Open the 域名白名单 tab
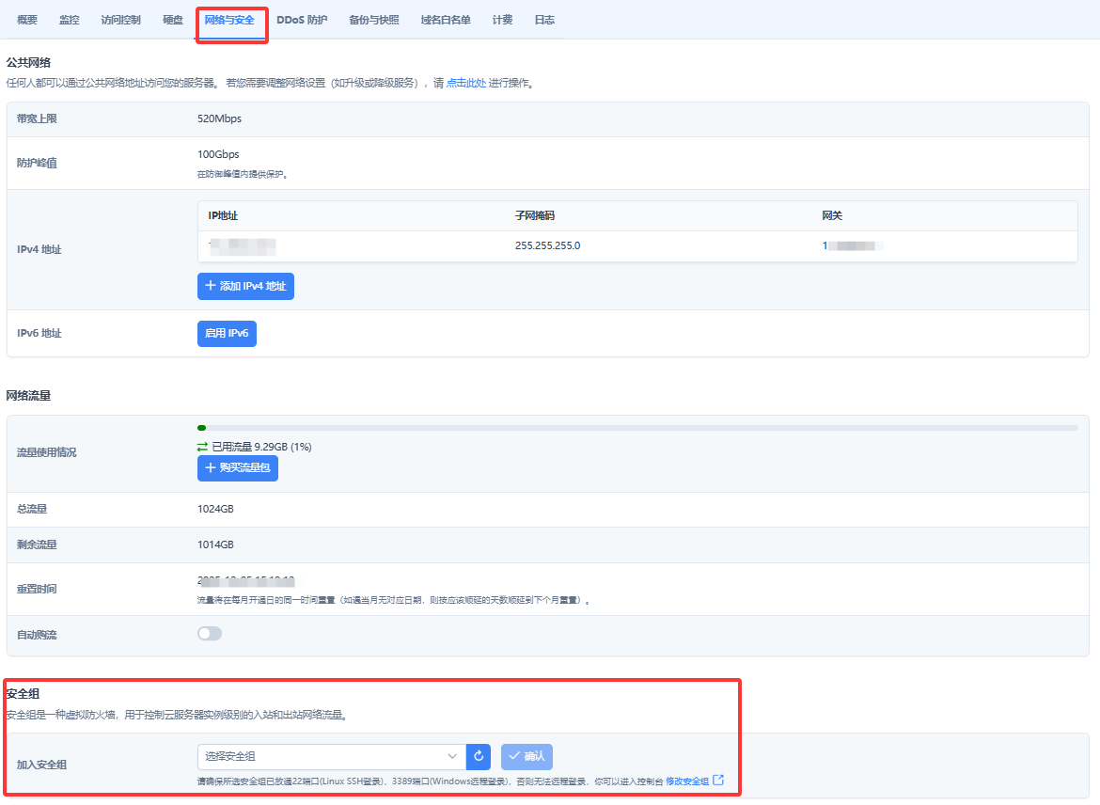Viewport: 1100px width, 805px height. 447,20
